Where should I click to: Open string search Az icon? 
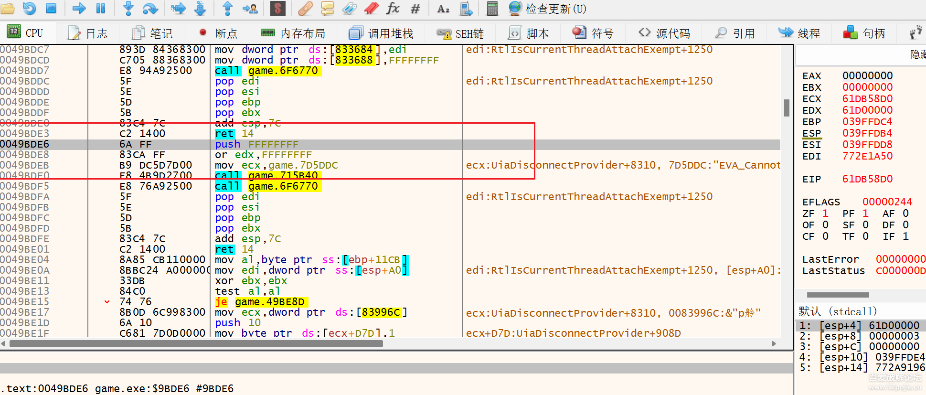point(443,8)
